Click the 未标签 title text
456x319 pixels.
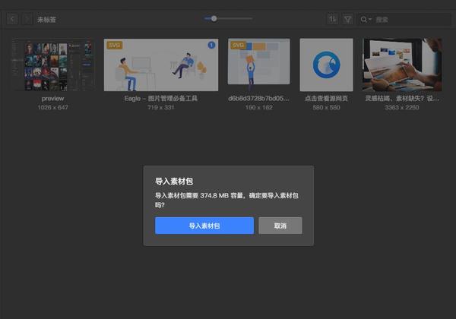coord(46,20)
